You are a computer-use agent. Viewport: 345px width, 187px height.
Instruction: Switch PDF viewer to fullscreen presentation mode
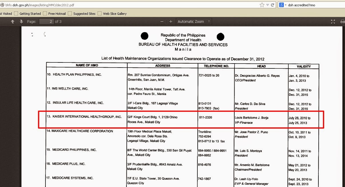point(333,21)
